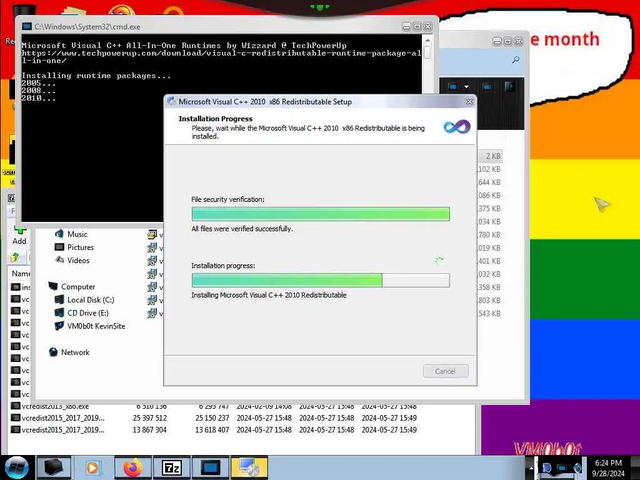Click the Music library icon
Viewport: 640px width, 480px height.
59,234
